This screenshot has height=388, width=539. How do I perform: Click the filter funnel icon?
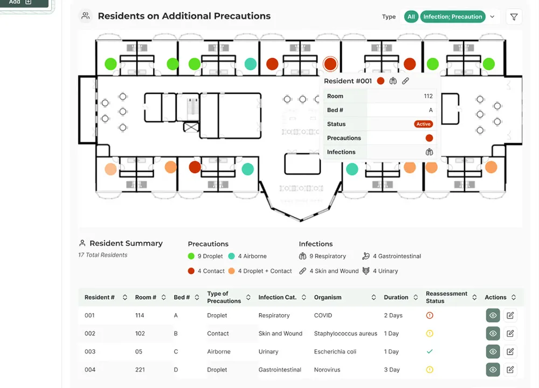click(514, 17)
